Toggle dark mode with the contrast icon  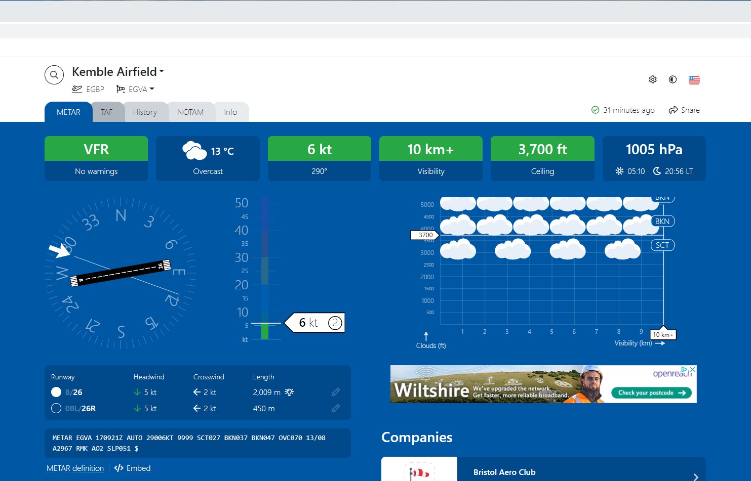[673, 79]
